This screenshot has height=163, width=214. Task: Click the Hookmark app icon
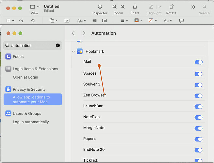(80, 51)
